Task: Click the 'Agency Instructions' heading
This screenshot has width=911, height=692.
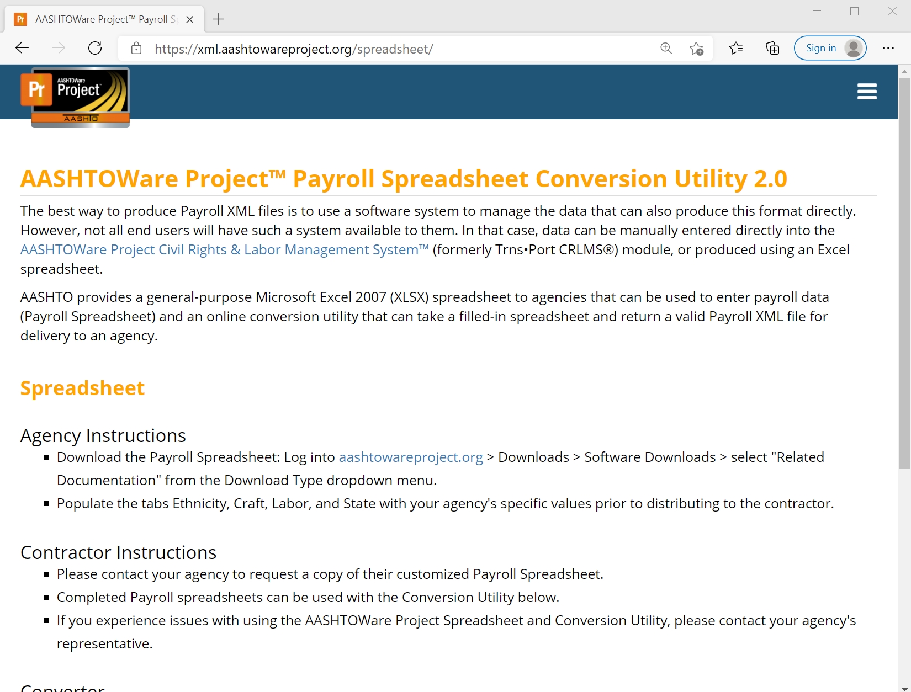Action: click(x=103, y=436)
